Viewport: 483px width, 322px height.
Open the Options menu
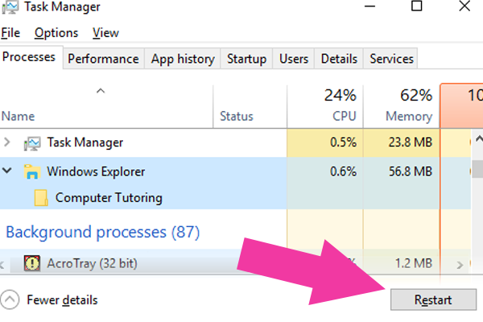pyautogui.click(x=56, y=33)
